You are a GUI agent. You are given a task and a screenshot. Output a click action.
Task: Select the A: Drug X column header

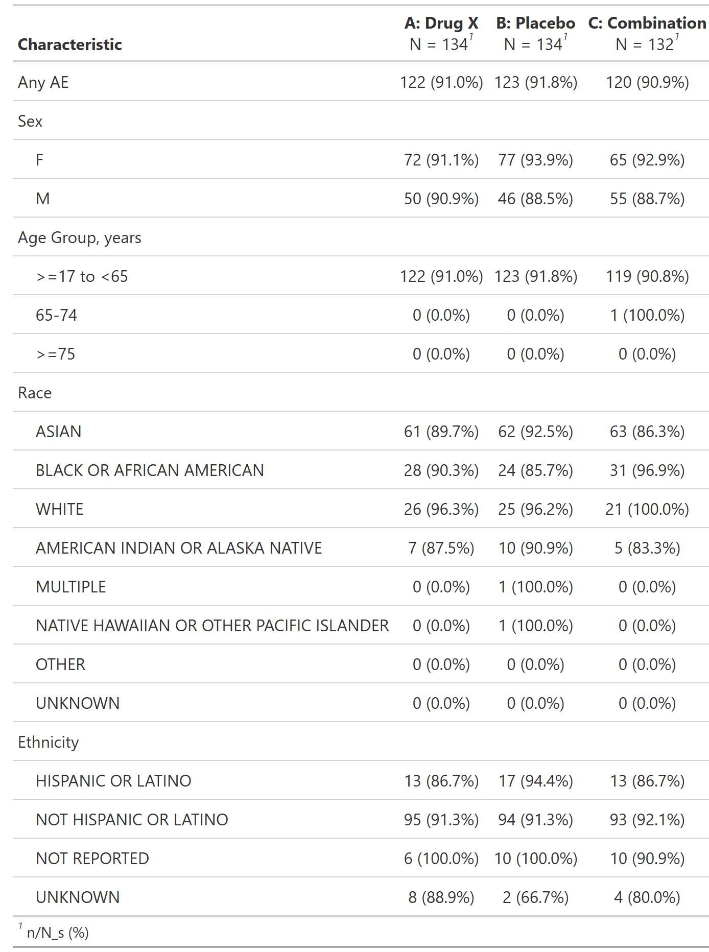(x=441, y=23)
